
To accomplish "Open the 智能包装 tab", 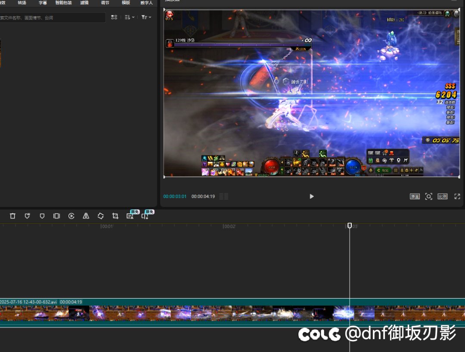I will (x=63, y=3).
